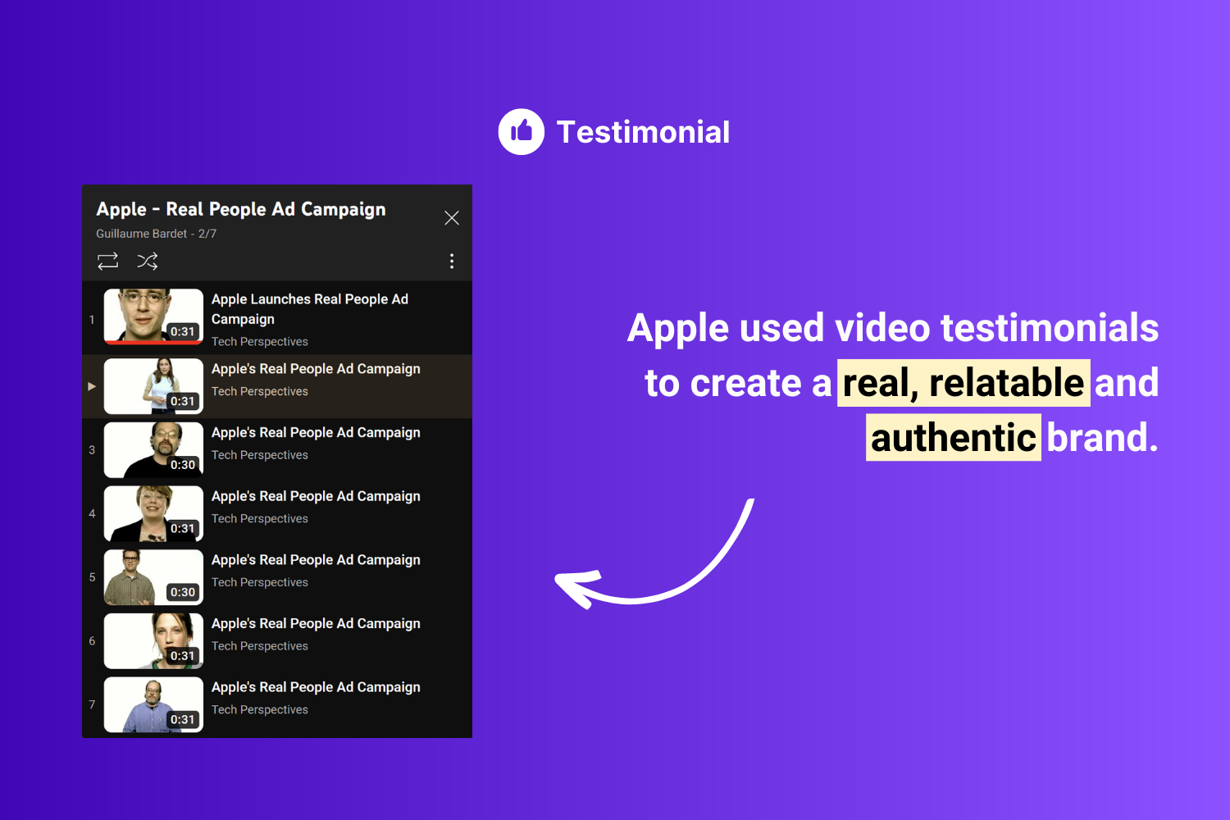The height and width of the screenshot is (820, 1230).
Task: Click the now-playing arrow indicator
Action: (x=92, y=386)
